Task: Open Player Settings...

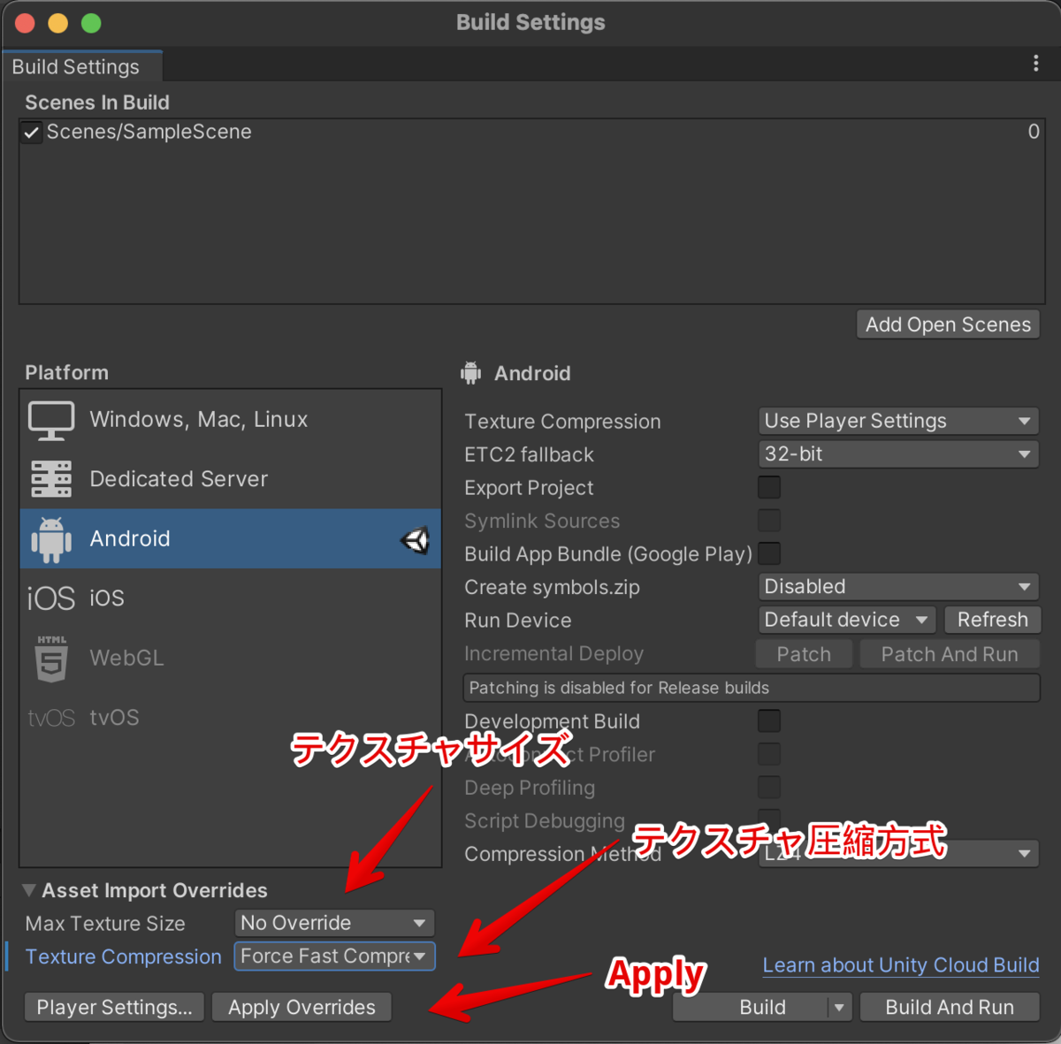Action: tap(115, 1007)
